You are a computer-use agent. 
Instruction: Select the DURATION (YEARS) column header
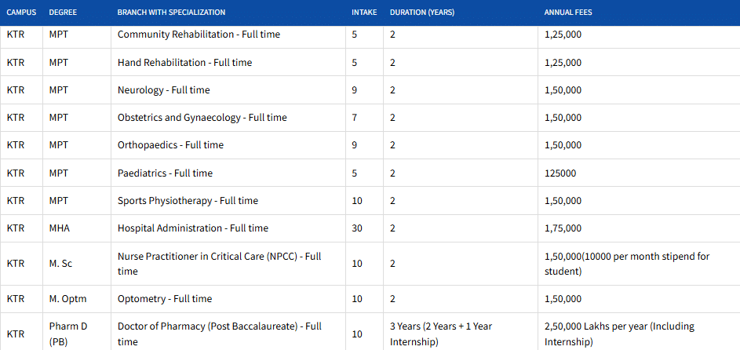422,13
